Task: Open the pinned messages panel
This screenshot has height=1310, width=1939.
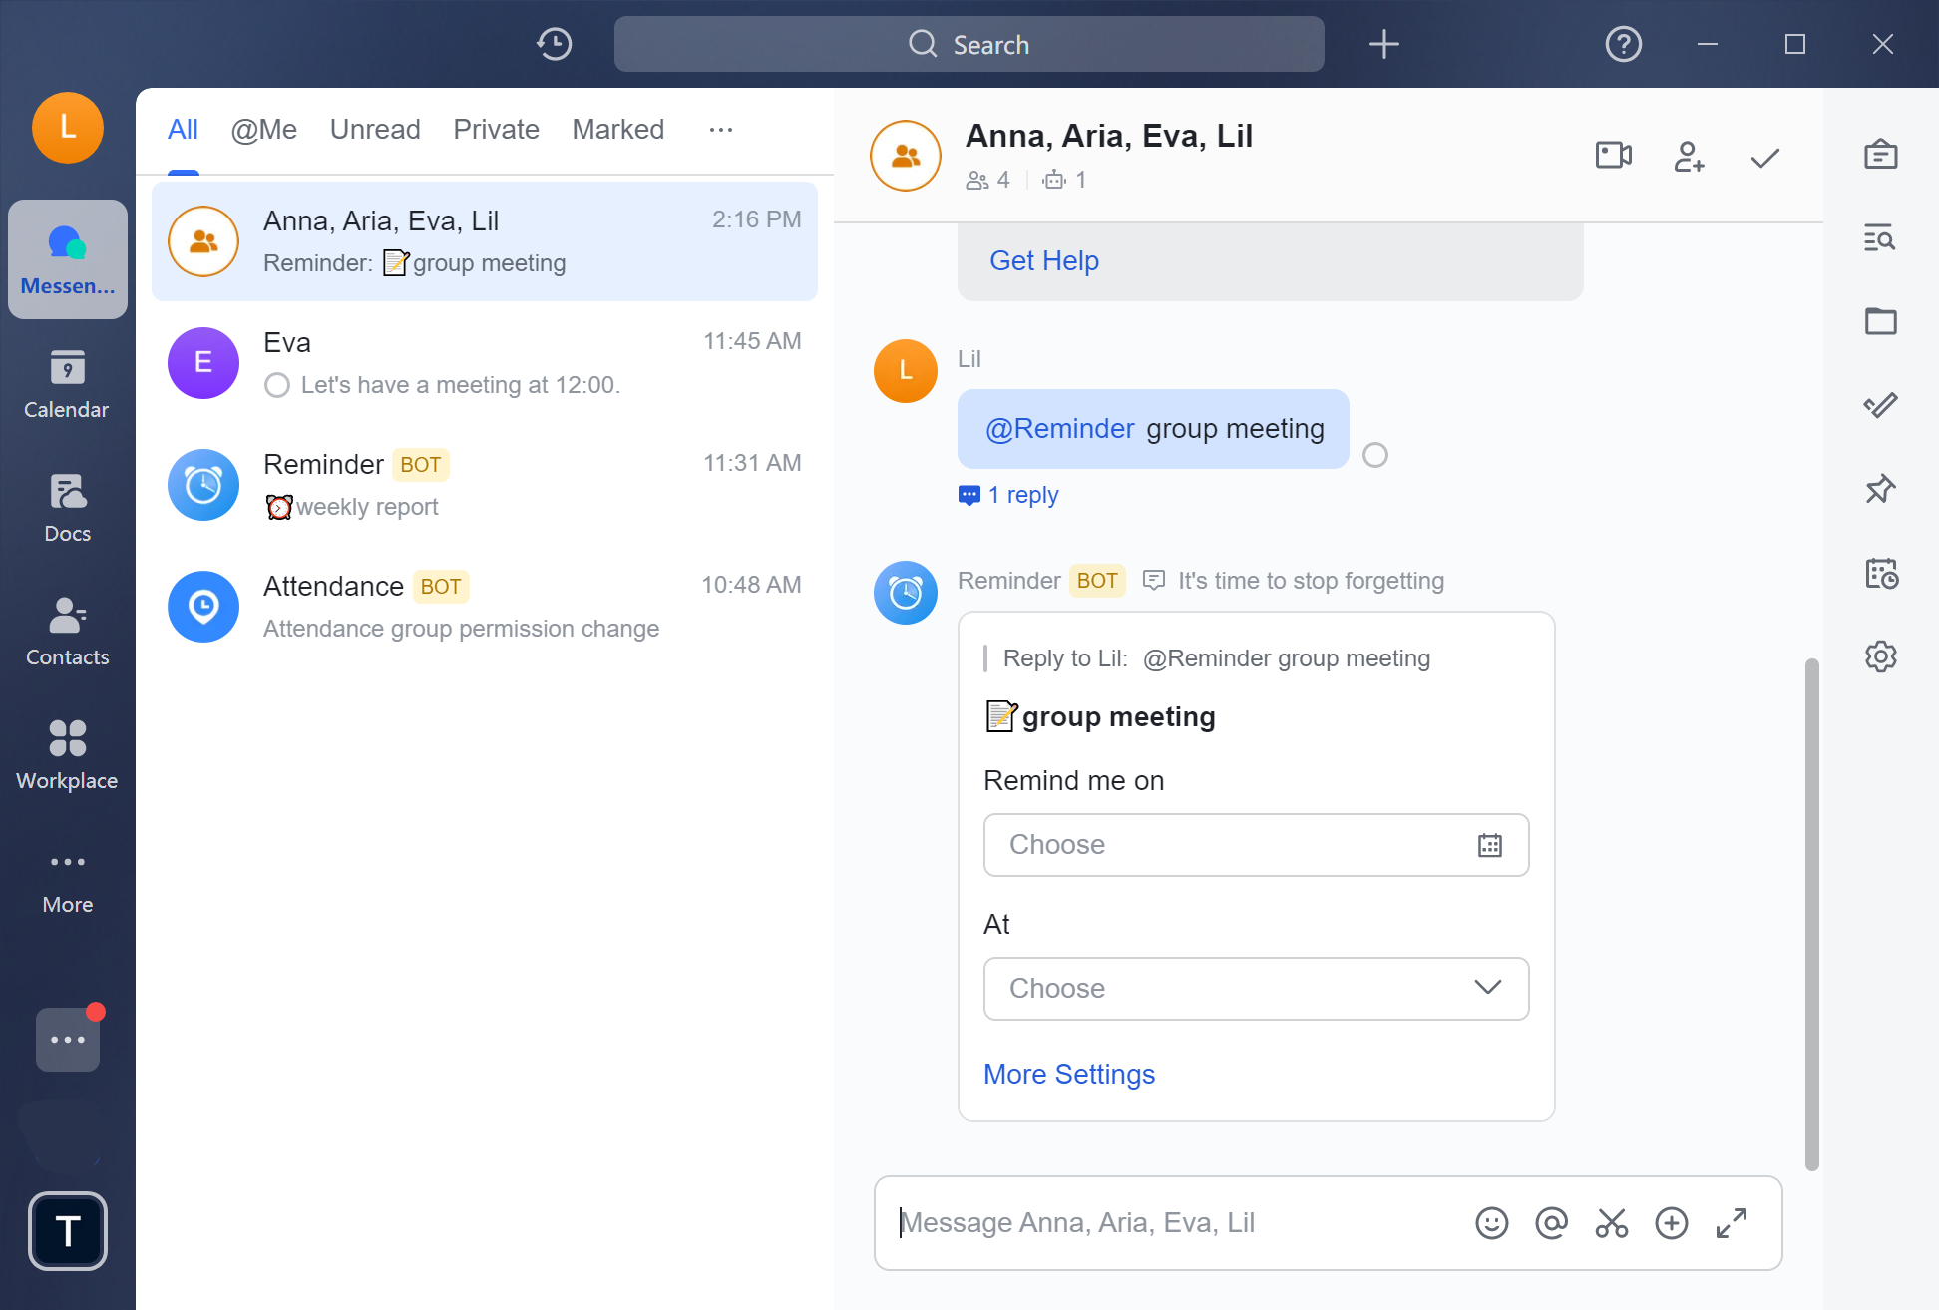Action: click(x=1880, y=489)
